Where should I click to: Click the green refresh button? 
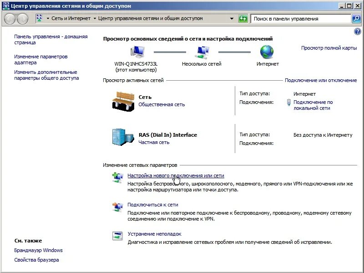click(243, 19)
